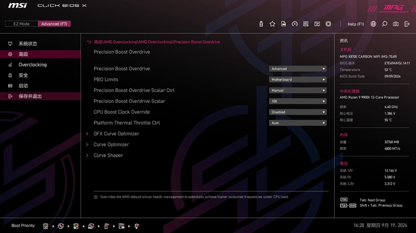
Task: Click the Favorites star icon
Action: pyautogui.click(x=272, y=24)
